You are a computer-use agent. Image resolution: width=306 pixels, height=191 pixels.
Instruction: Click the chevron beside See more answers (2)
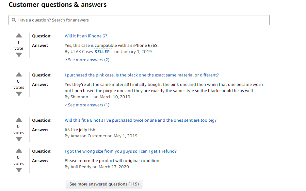click(x=66, y=60)
